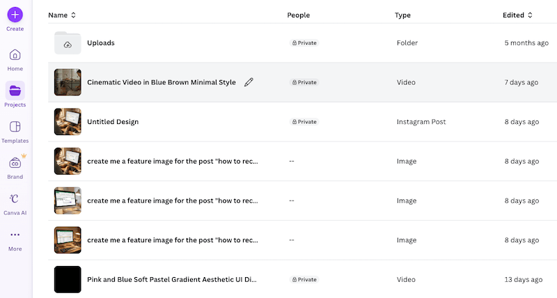This screenshot has width=557, height=298.
Task: Open Pink and Blue Soft Pastel Gradient video
Action: coord(172,280)
